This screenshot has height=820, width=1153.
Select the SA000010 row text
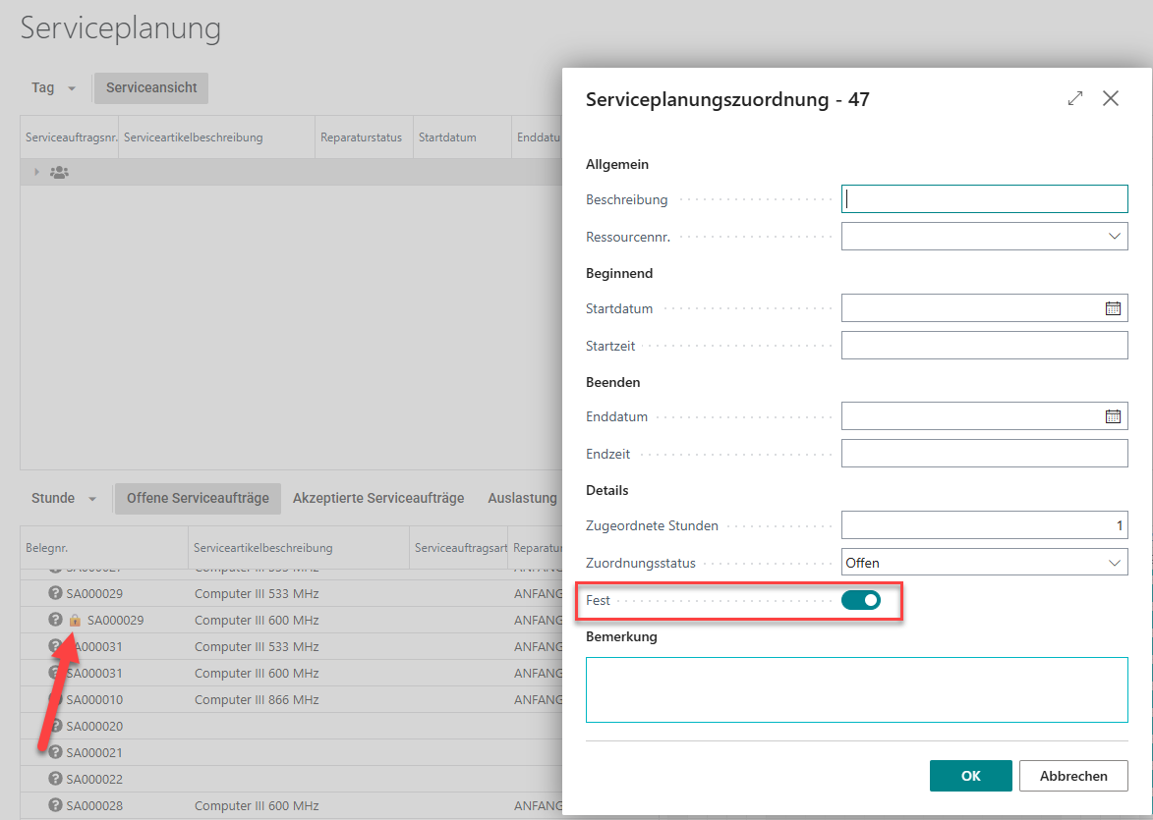pos(95,699)
